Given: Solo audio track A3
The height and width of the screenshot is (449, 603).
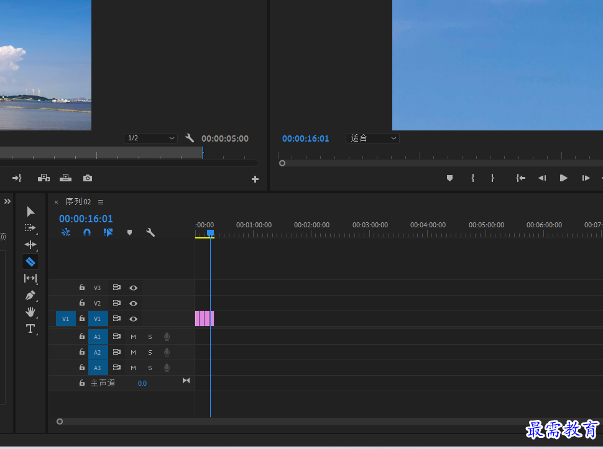Looking at the screenshot, I should [150, 368].
